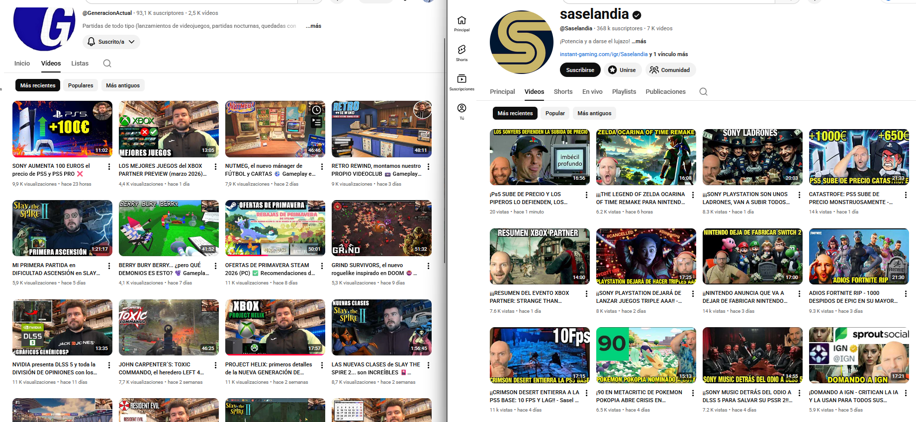Screen dimensions: 916x422
Task: Expand GeneracionActual description with ...más
Action: coord(313,26)
